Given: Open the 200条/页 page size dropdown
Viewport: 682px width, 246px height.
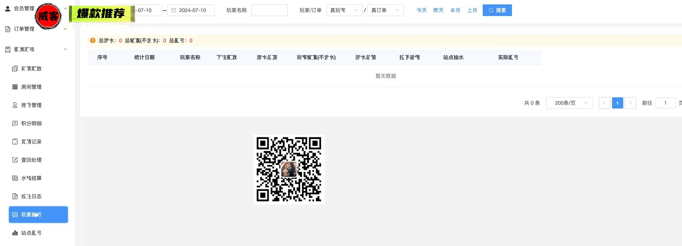Looking at the screenshot, I should click(x=569, y=103).
